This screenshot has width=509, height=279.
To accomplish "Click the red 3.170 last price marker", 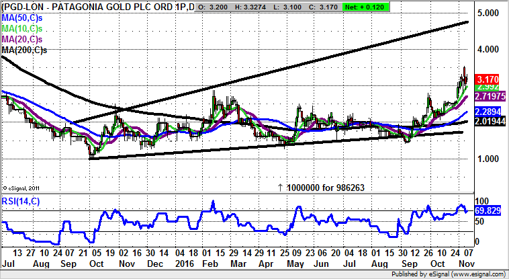I will click(x=485, y=79).
